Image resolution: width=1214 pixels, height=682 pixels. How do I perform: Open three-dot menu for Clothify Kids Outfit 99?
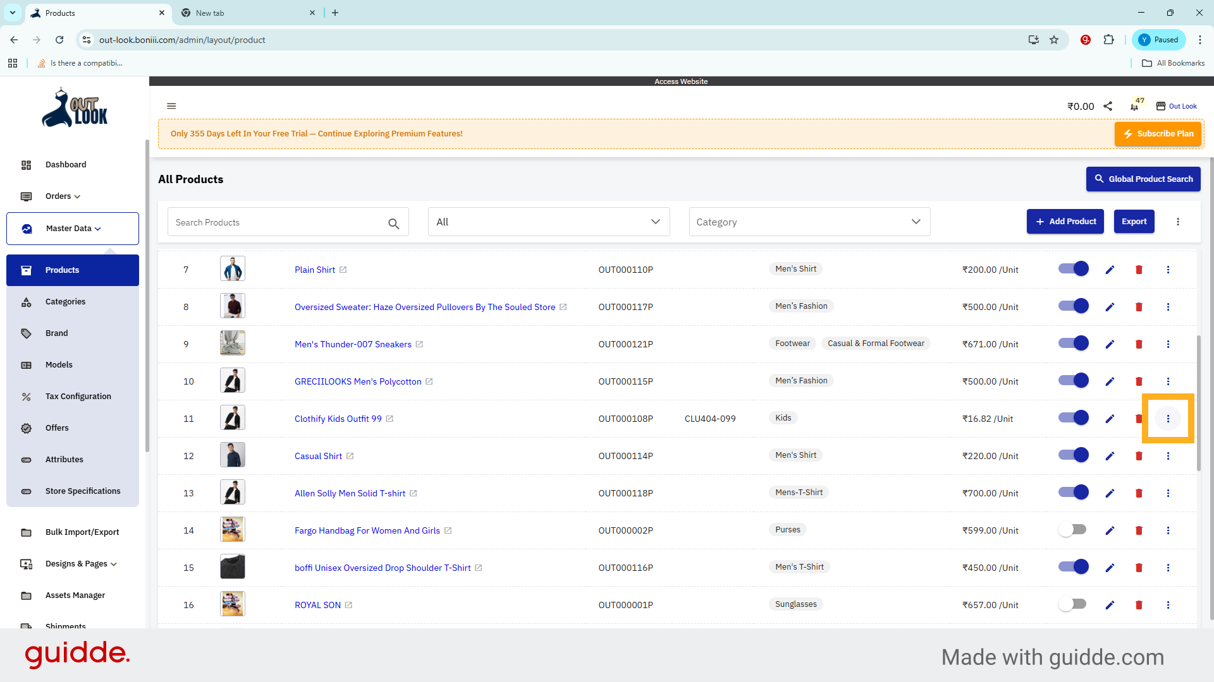coord(1168,419)
